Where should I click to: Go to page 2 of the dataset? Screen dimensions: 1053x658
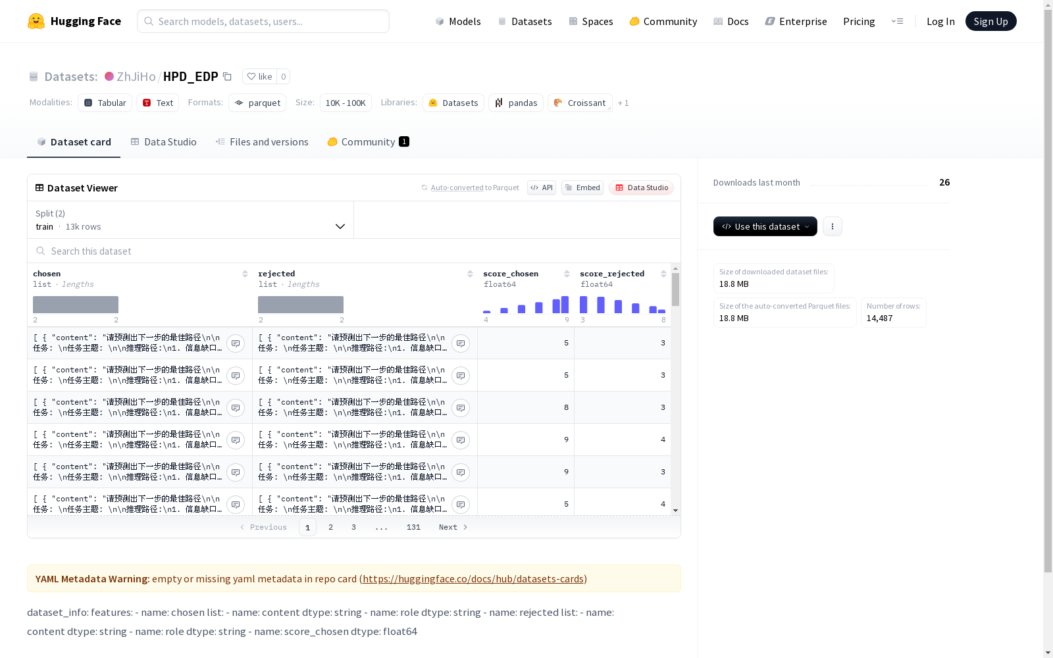point(330,527)
